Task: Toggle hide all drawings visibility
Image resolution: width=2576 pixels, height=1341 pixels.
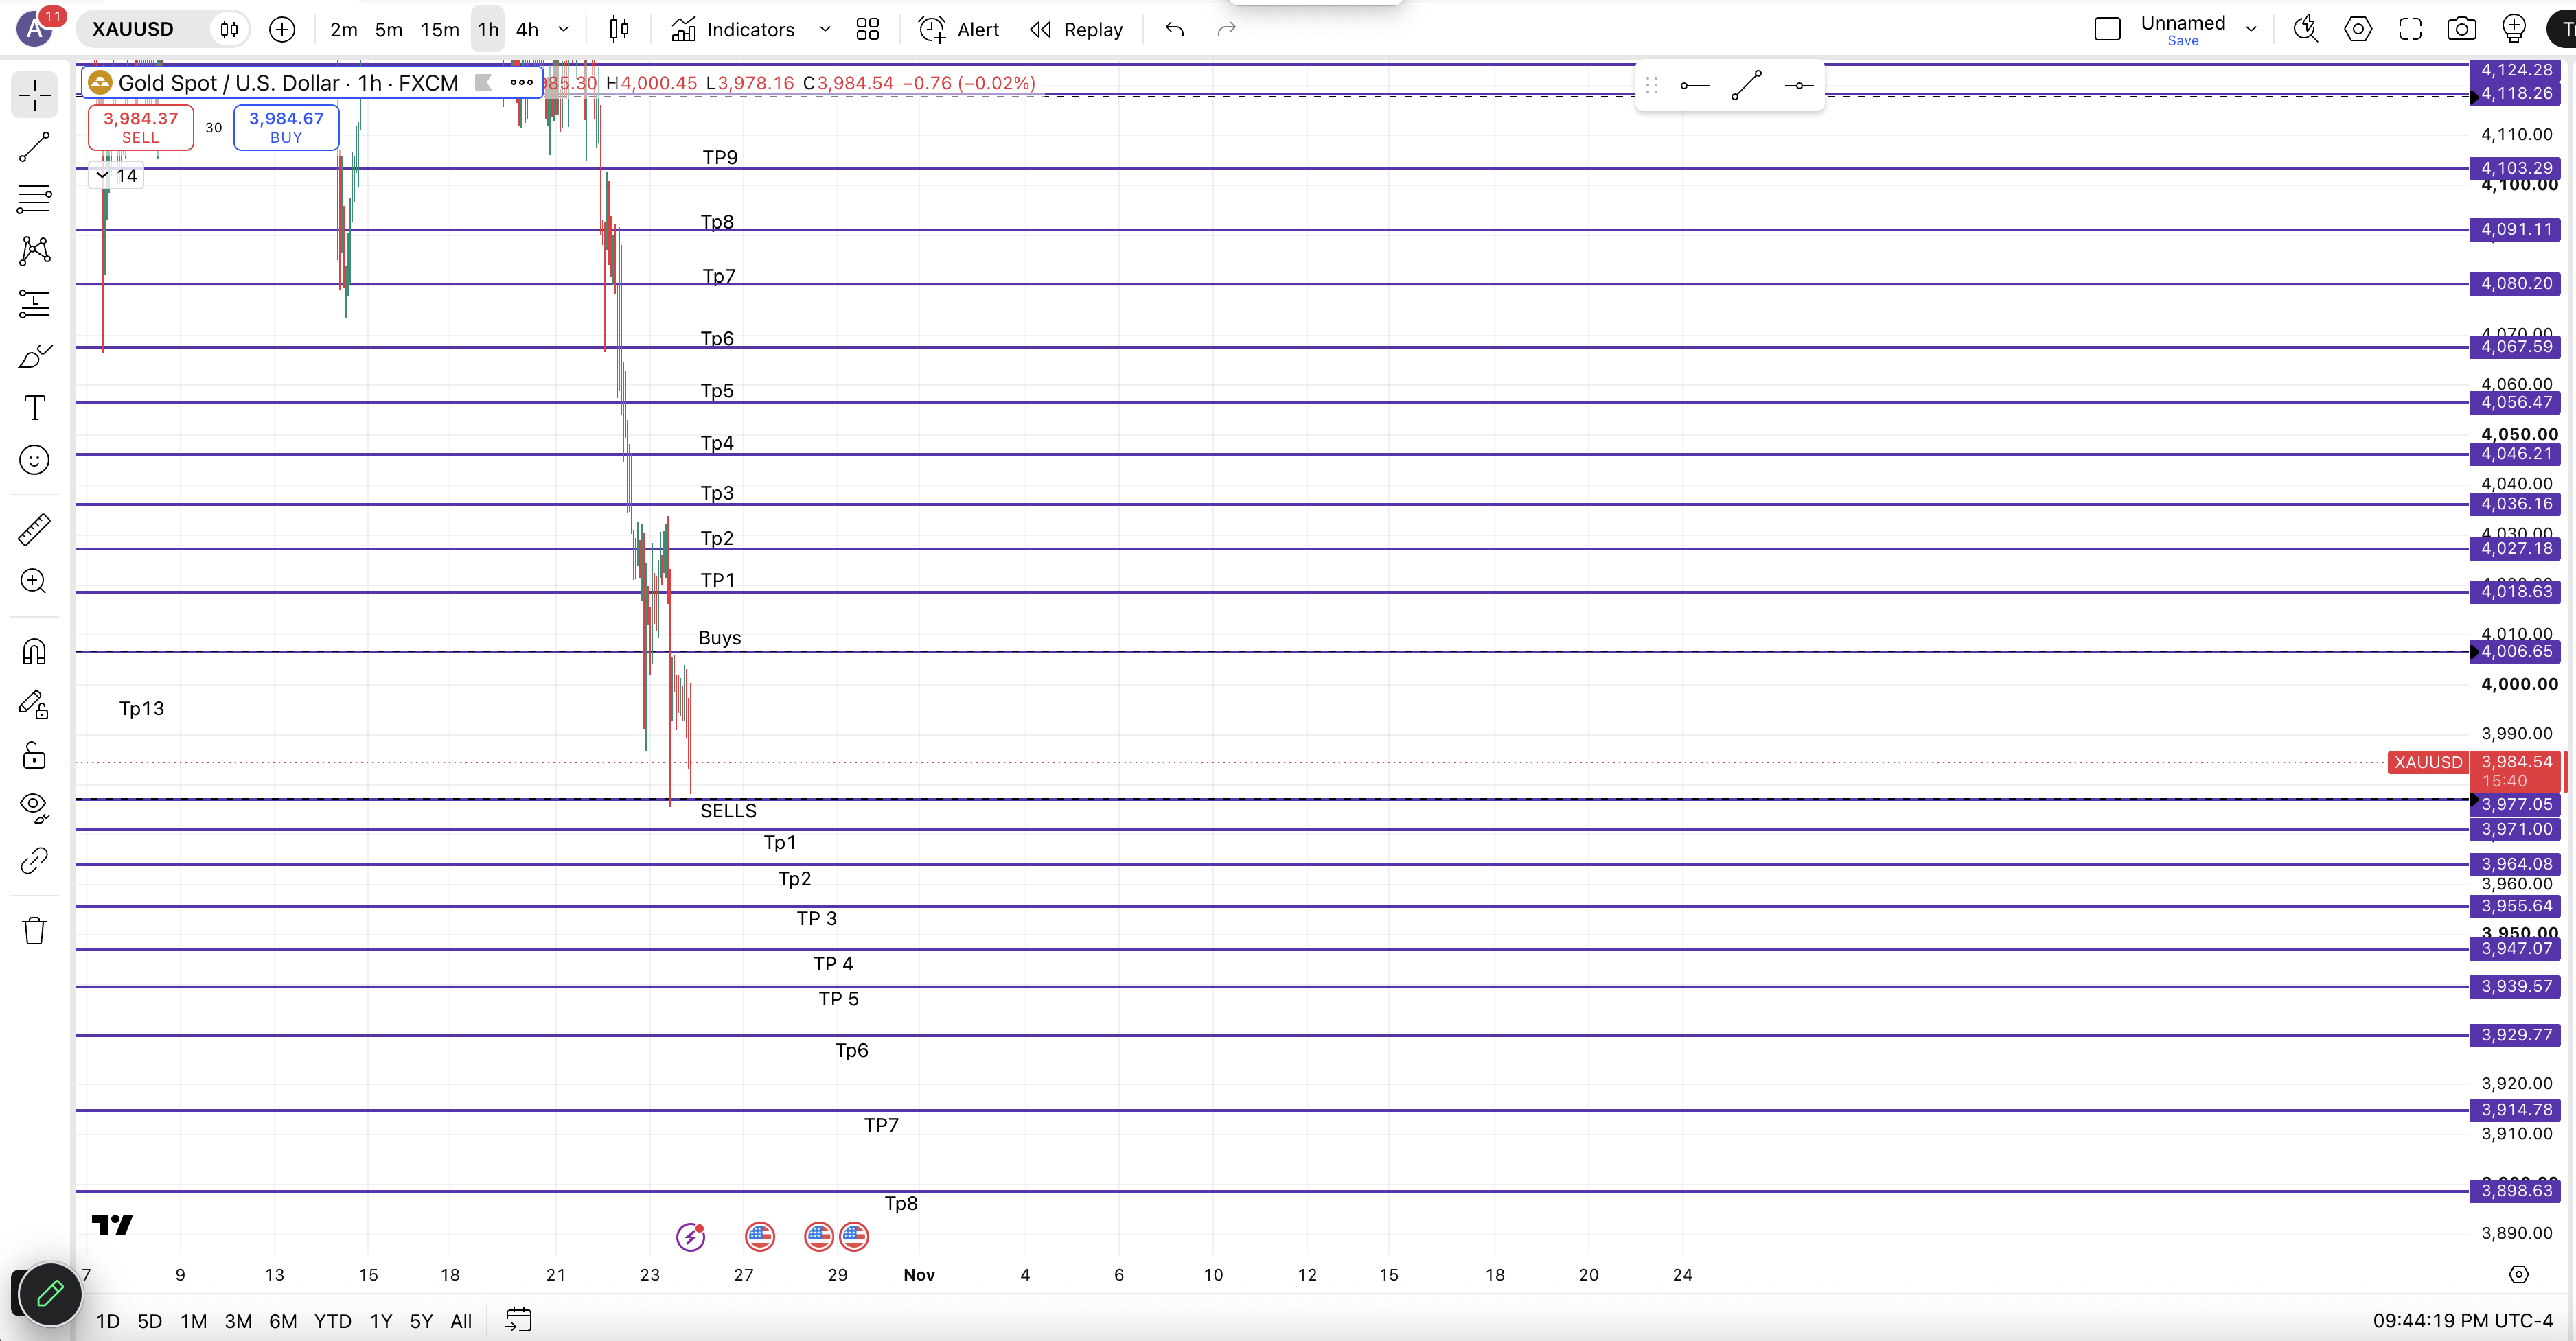Action: [34, 807]
